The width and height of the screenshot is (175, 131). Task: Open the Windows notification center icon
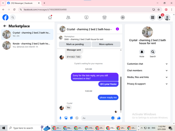(170, 128)
